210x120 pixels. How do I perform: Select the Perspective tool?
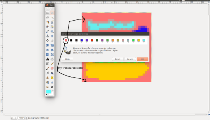click(x=52, y=50)
